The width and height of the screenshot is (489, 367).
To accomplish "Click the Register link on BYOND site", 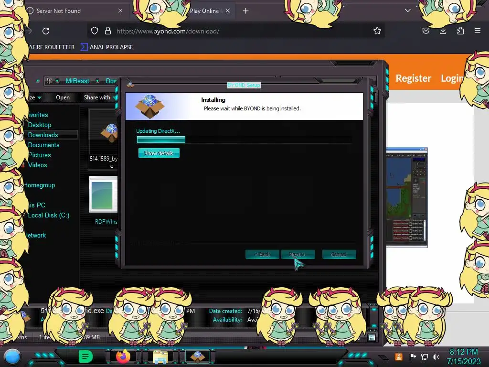I will (413, 78).
